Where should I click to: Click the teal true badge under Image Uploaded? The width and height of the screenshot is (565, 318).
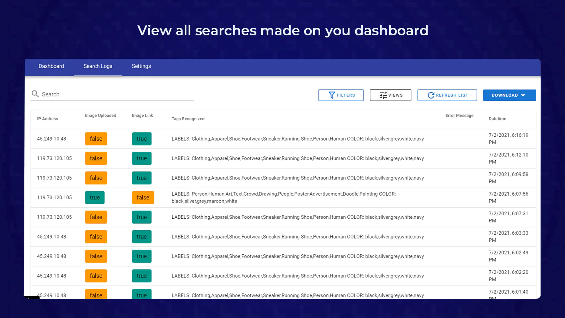click(x=95, y=198)
